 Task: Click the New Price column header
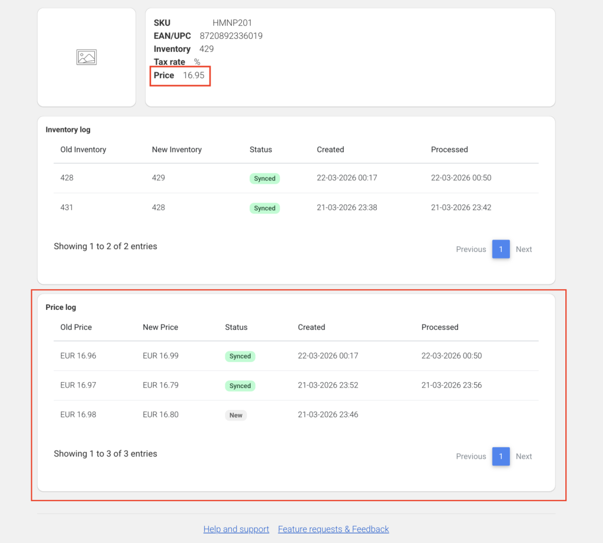160,327
